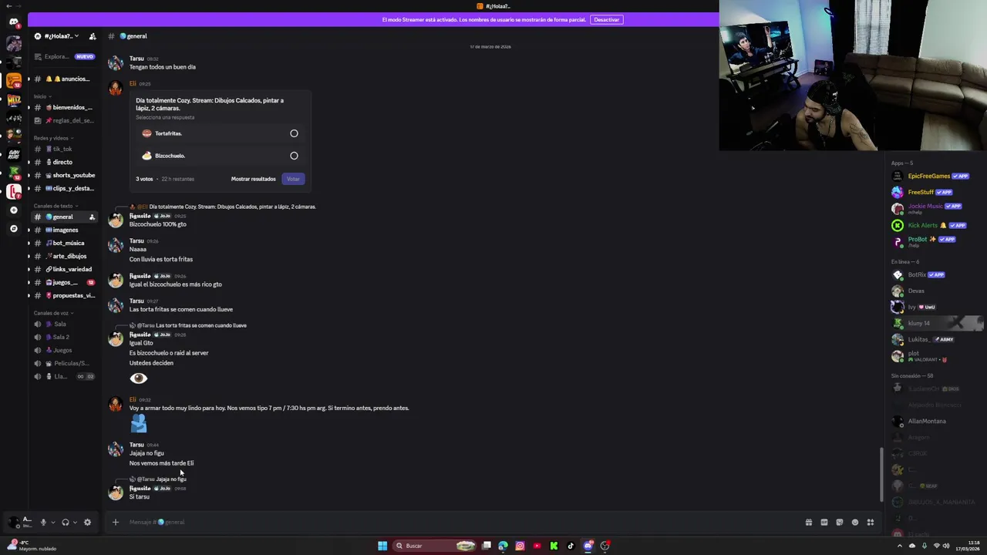Screen dimensions: 987x555
Task: Collapse Redes y videos category
Action: [52, 138]
